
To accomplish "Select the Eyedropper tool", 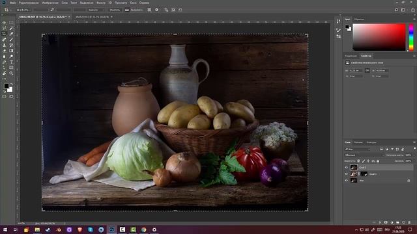I will click(x=11, y=34).
